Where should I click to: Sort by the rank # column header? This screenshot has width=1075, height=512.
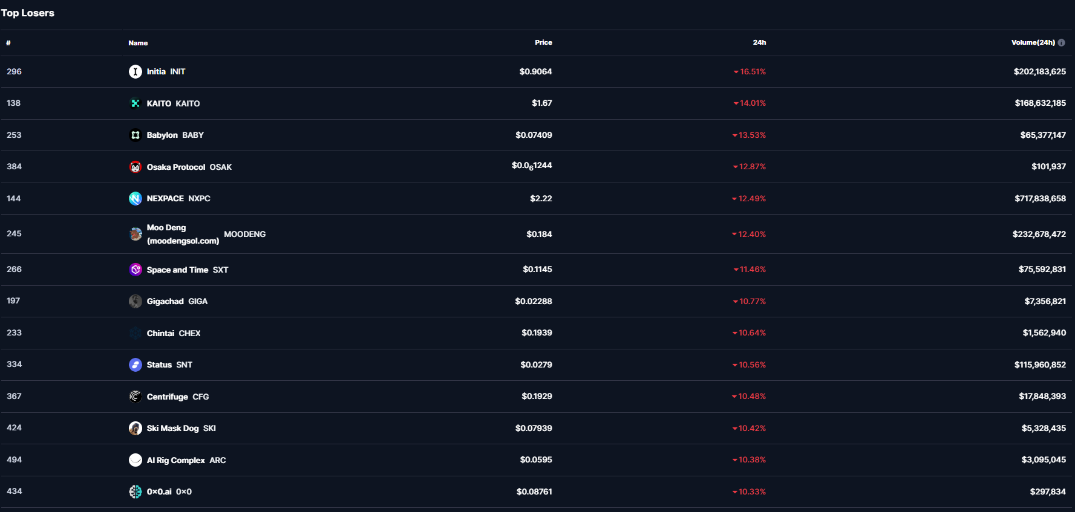(8, 43)
